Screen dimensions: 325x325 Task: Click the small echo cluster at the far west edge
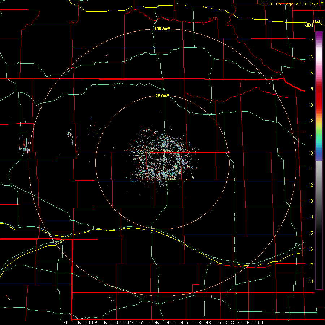point(24,145)
